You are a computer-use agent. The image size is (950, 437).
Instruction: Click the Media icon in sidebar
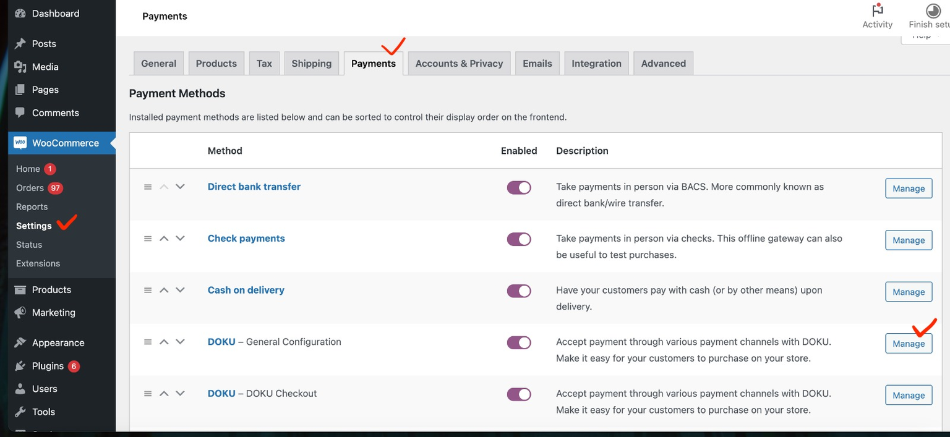20,67
